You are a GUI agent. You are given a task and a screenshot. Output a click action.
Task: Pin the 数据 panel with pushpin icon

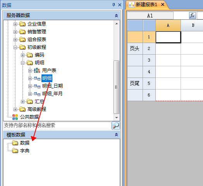114,5
